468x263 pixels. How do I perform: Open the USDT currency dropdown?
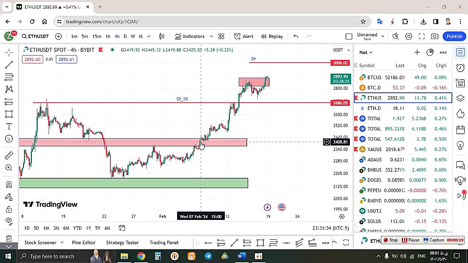pos(341,50)
